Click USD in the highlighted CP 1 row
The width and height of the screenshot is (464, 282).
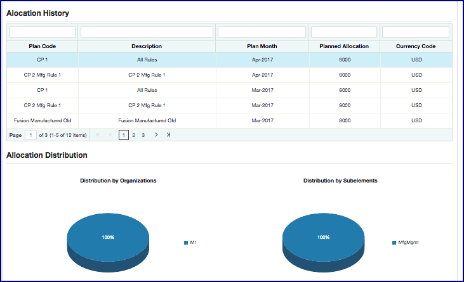pyautogui.click(x=416, y=60)
